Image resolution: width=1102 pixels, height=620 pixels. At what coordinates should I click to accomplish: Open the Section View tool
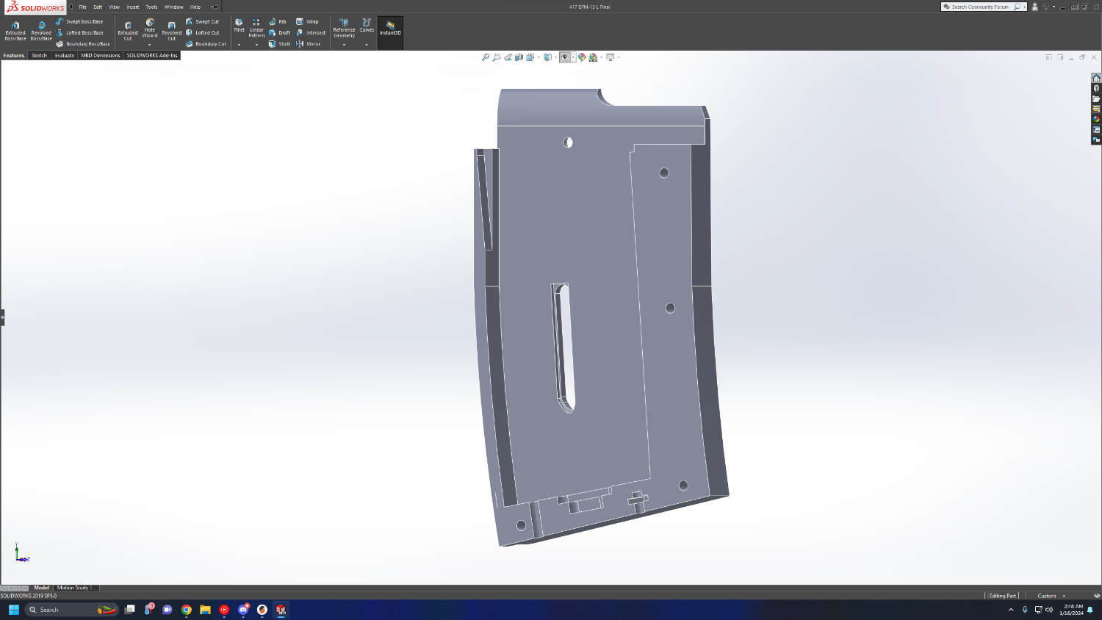519,57
